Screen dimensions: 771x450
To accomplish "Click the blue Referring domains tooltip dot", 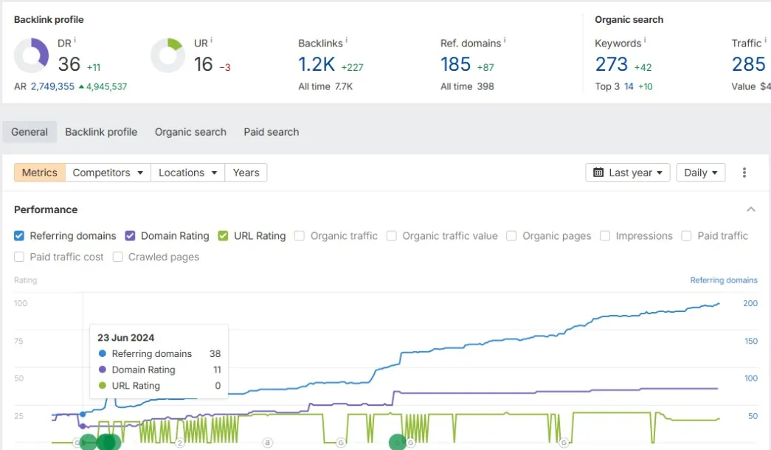I will click(x=103, y=353).
